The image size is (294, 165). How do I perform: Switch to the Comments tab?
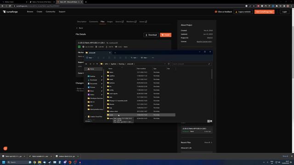(93, 22)
